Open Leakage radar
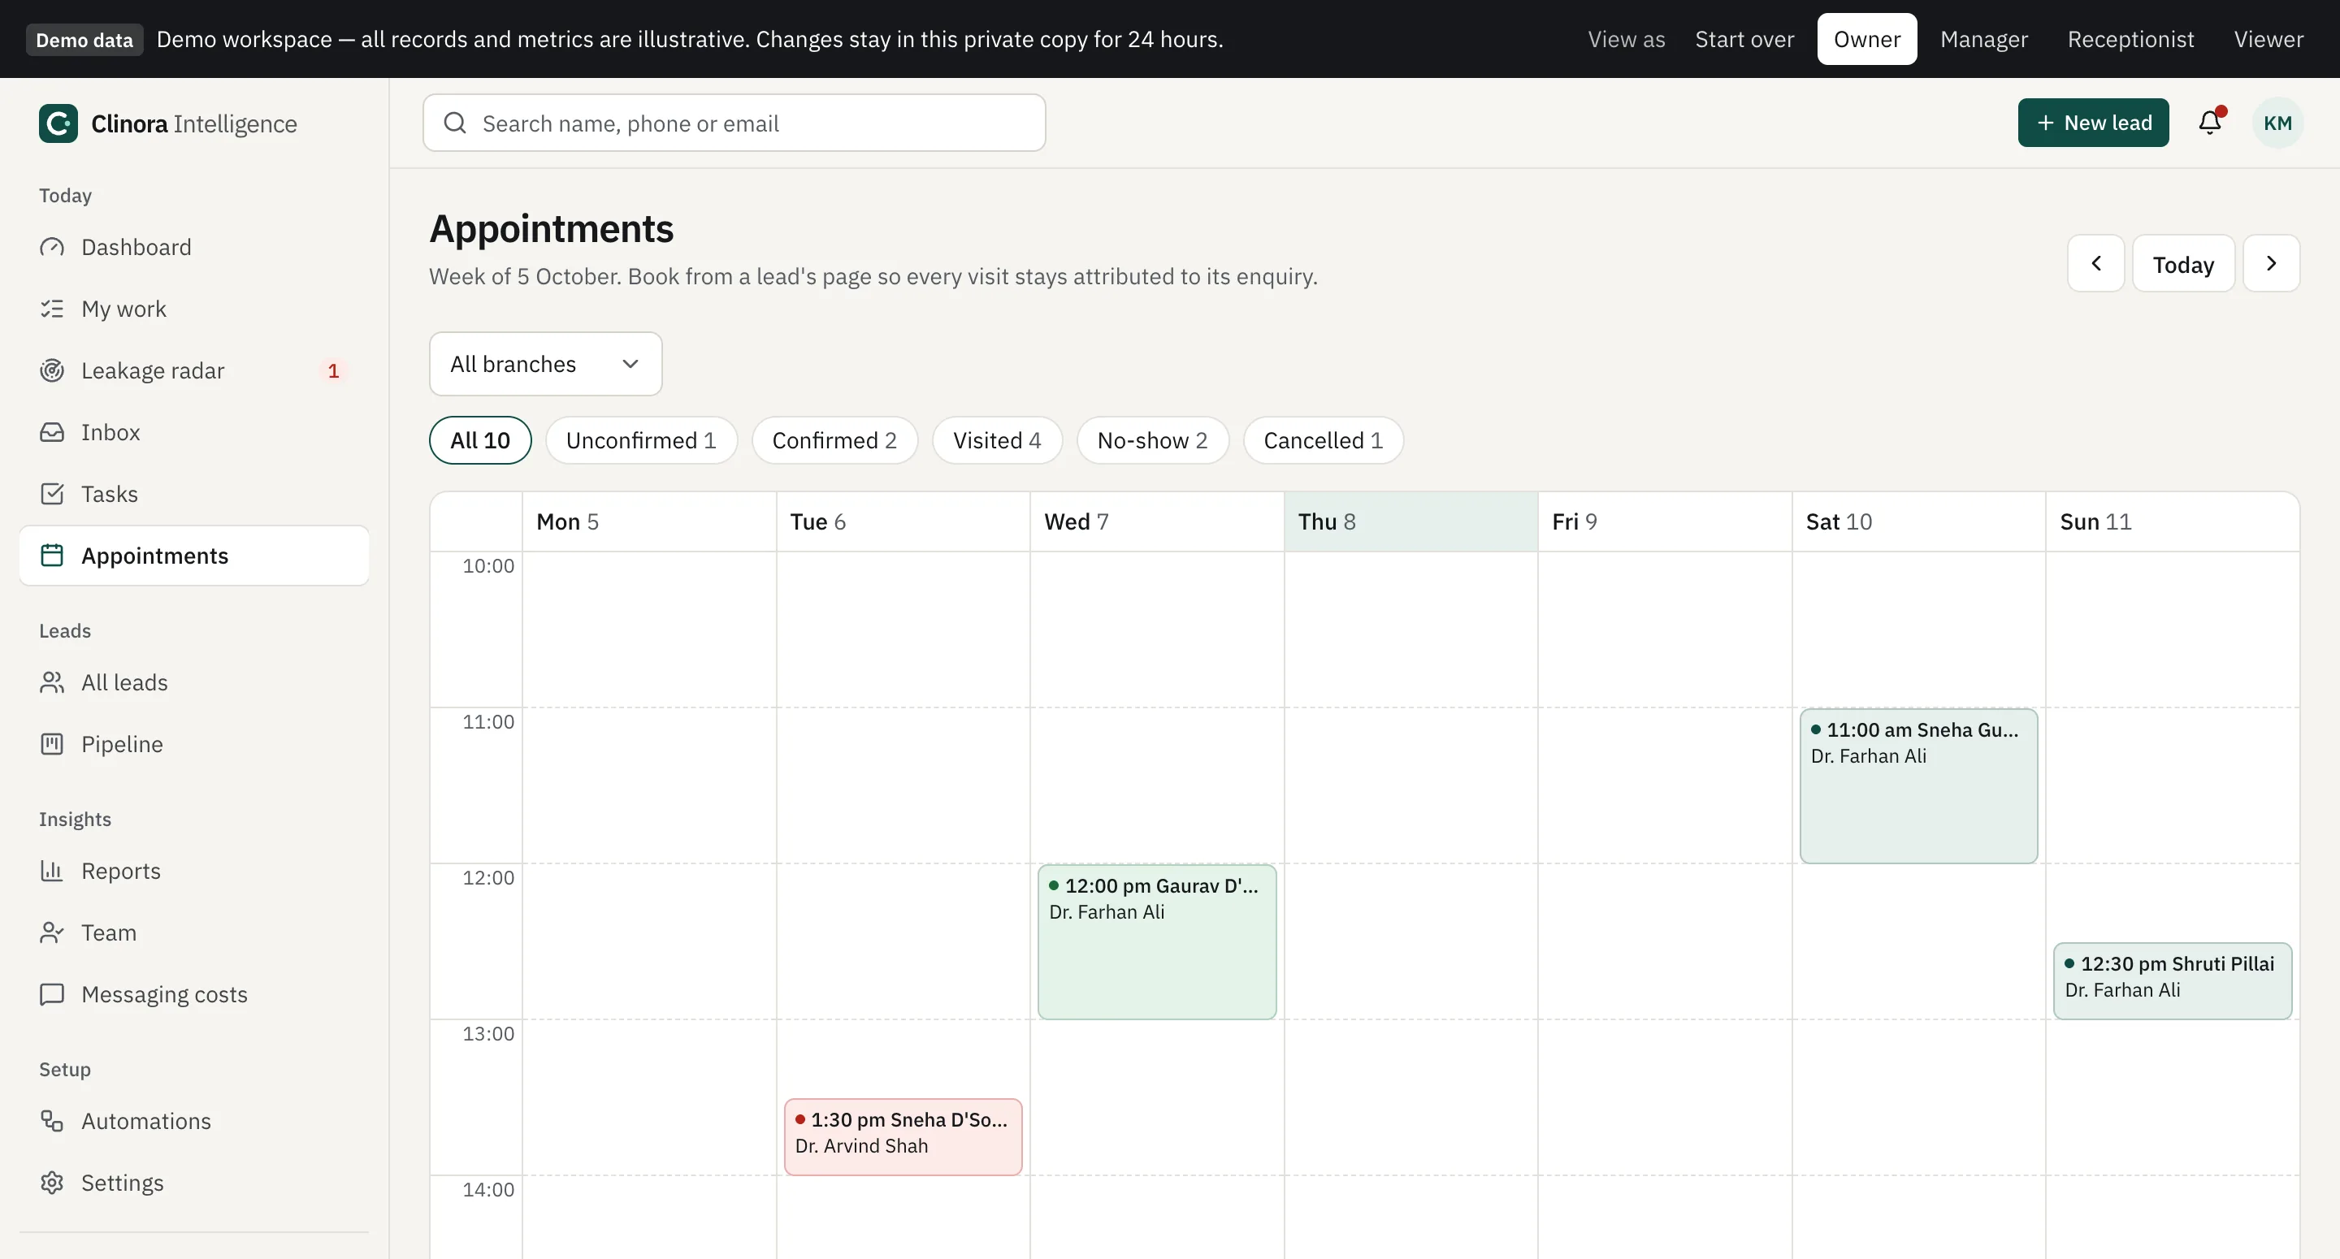The height and width of the screenshot is (1259, 2340). 194,370
